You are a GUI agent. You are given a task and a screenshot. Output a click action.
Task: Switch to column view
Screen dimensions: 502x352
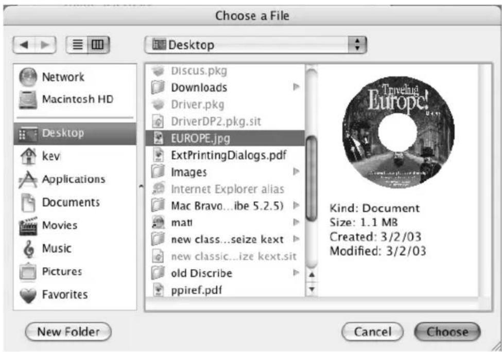point(98,45)
